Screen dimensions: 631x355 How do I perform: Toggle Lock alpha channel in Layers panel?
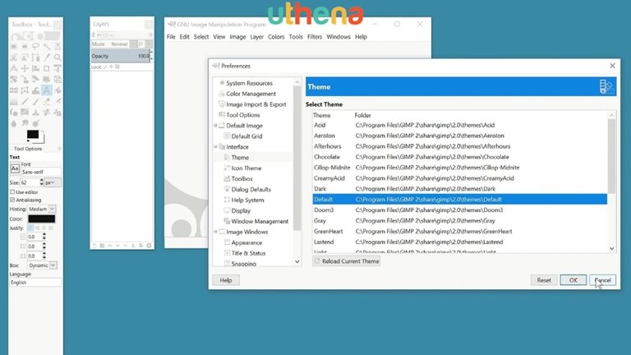coord(117,67)
